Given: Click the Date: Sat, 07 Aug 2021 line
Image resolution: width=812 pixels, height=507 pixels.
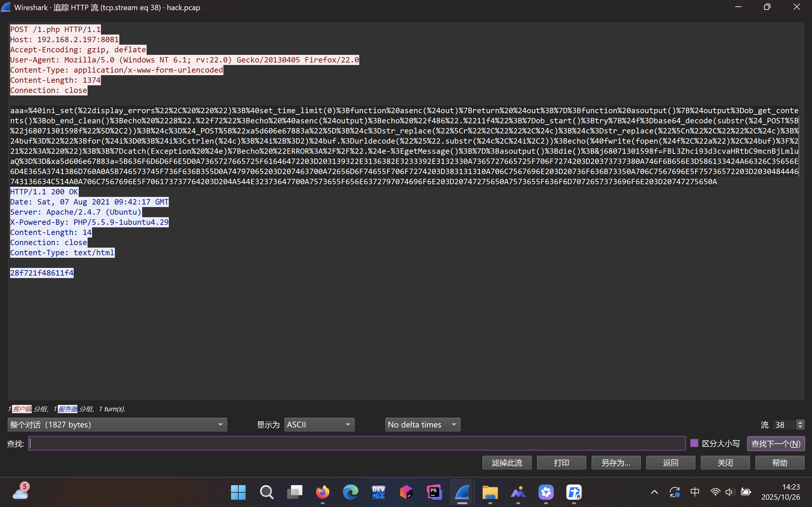Looking at the screenshot, I should point(89,202).
